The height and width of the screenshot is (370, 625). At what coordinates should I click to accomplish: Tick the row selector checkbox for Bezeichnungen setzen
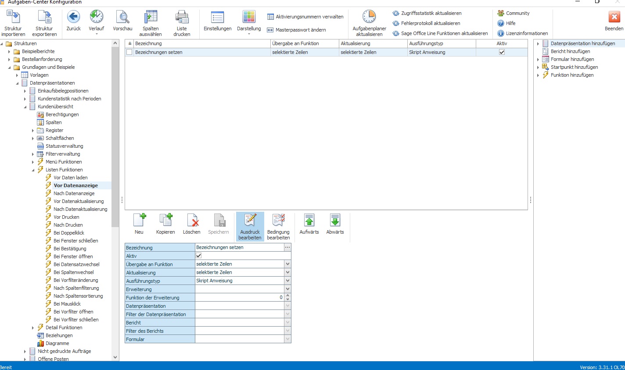[x=129, y=52]
